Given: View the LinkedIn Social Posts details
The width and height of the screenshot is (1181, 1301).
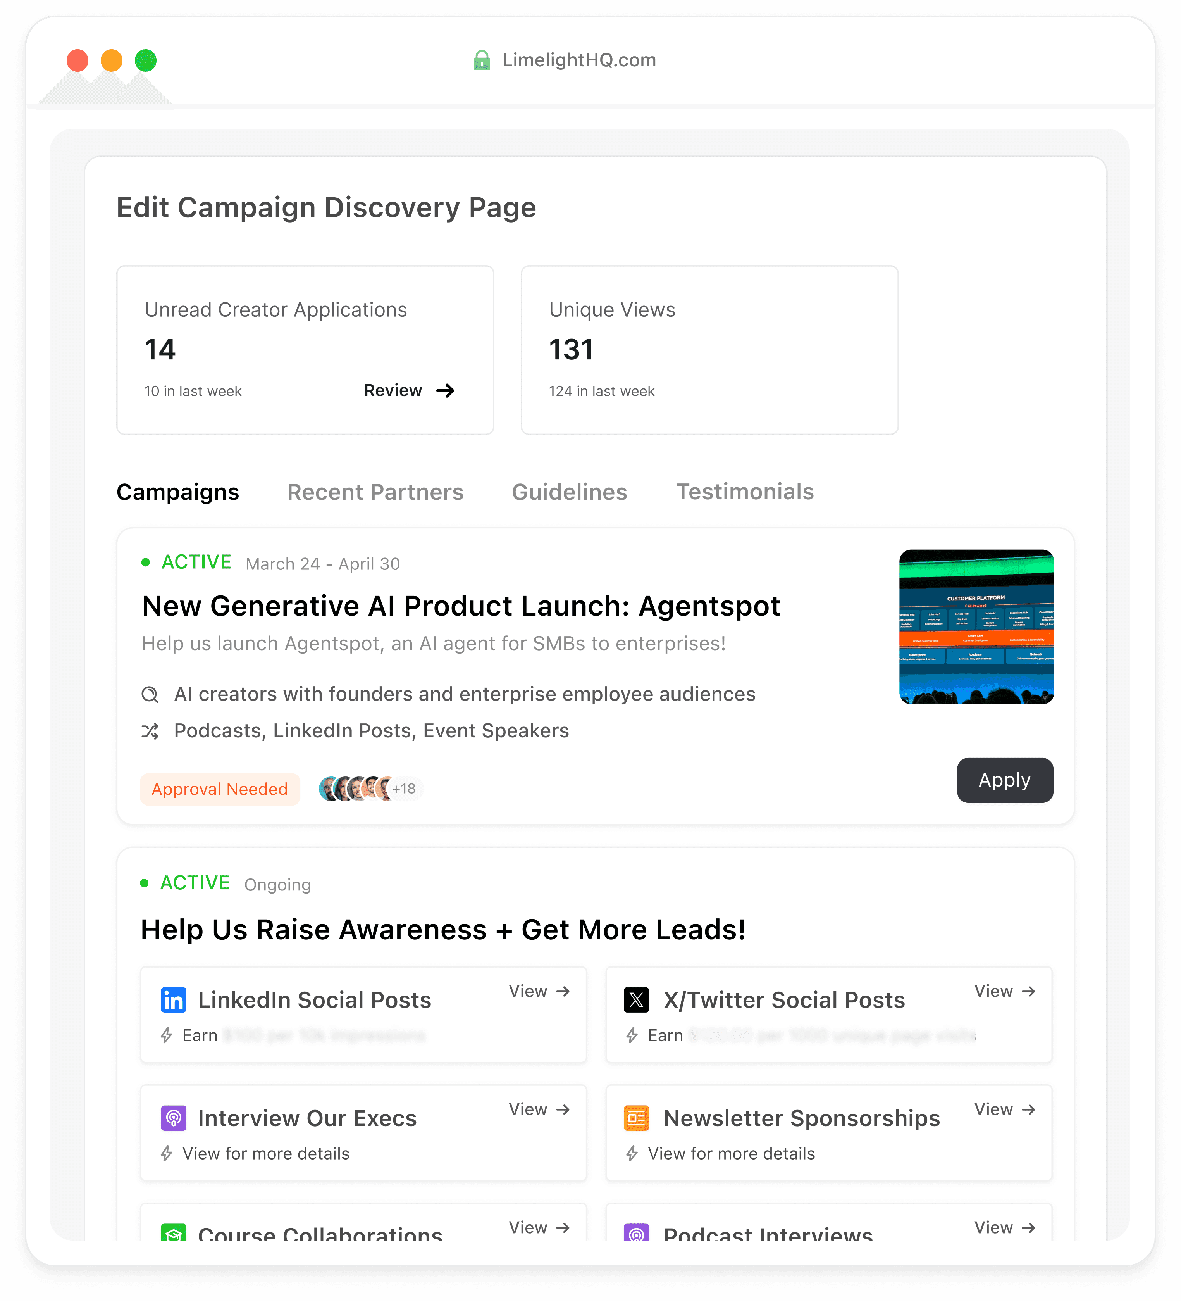Looking at the screenshot, I should click(539, 991).
